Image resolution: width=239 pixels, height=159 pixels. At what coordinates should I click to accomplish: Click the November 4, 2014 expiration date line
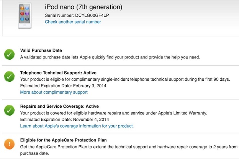pyautogui.click(x=64, y=119)
